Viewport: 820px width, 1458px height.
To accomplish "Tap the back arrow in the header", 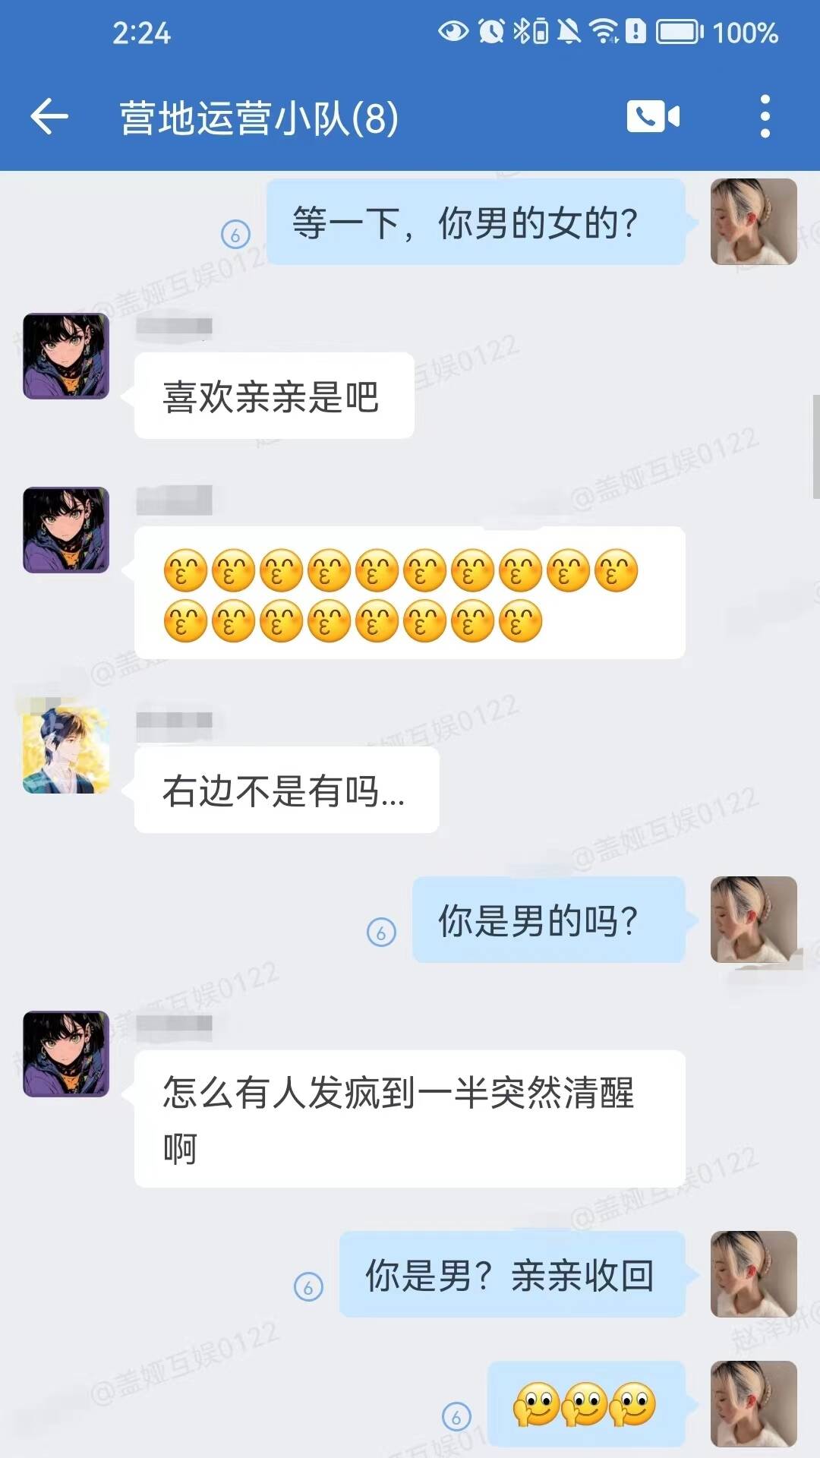I will (x=49, y=117).
